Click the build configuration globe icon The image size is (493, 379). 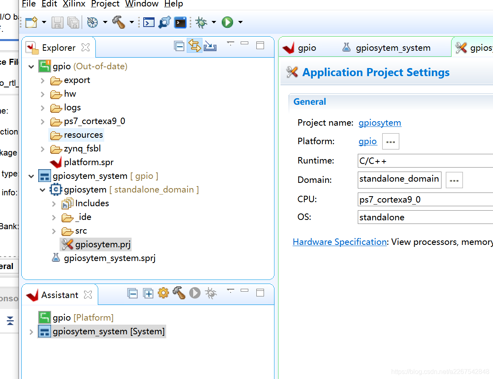pyautogui.click(x=93, y=22)
